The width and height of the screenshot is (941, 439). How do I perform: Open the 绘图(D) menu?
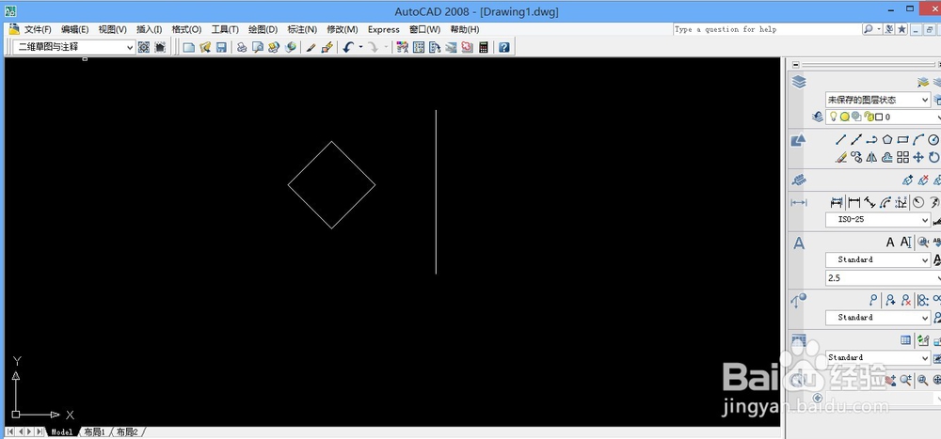point(263,29)
